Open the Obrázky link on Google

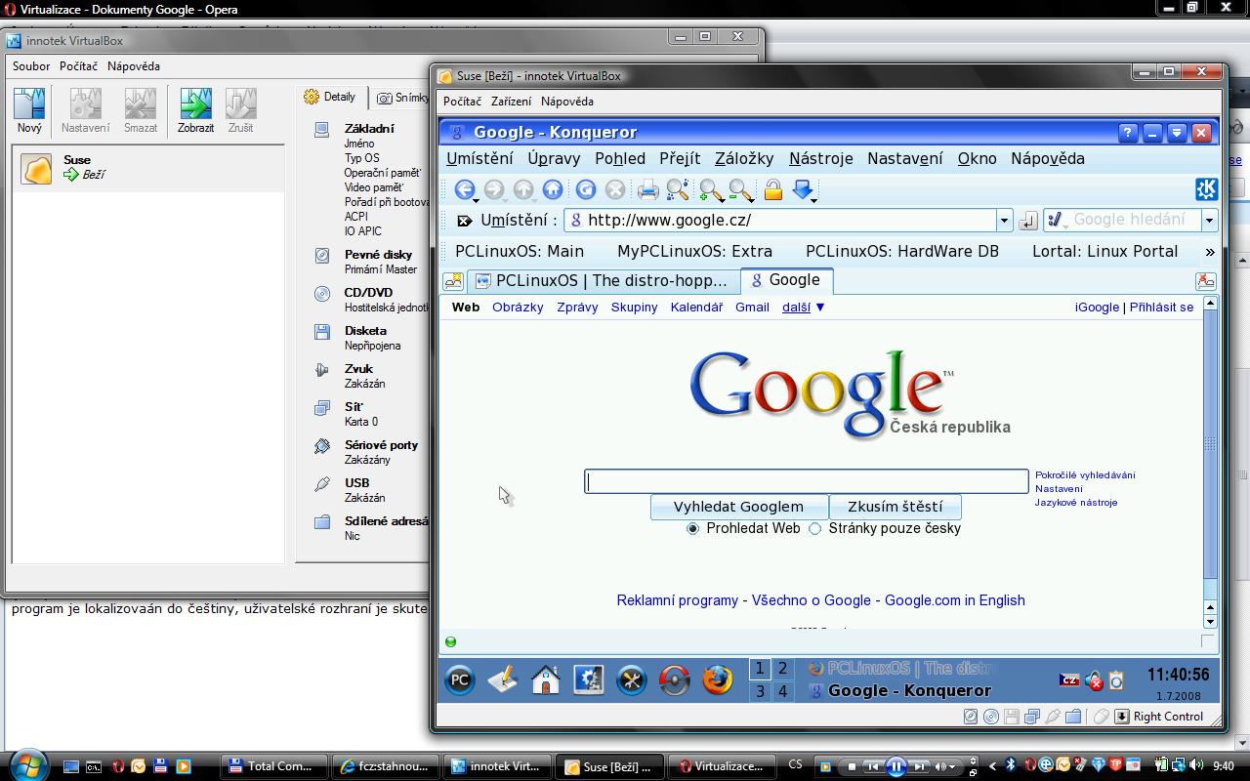(x=518, y=307)
